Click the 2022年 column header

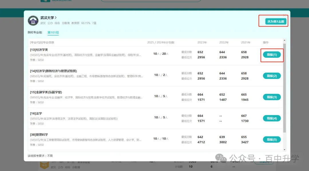coord(224,42)
